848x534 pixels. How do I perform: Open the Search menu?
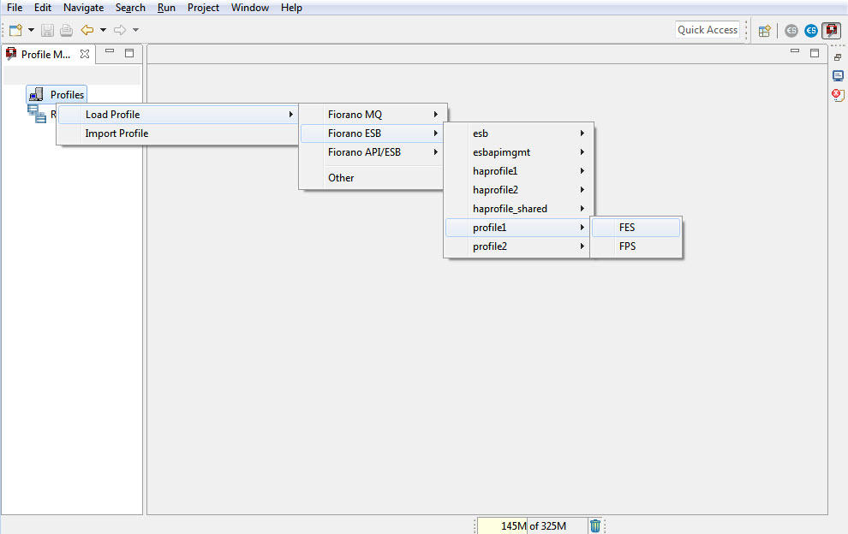130,8
